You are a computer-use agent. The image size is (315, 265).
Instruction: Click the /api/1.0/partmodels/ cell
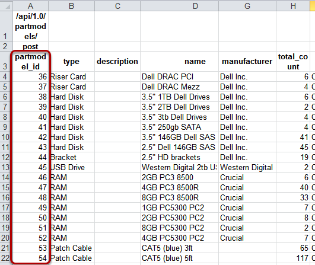pyautogui.click(x=30, y=26)
